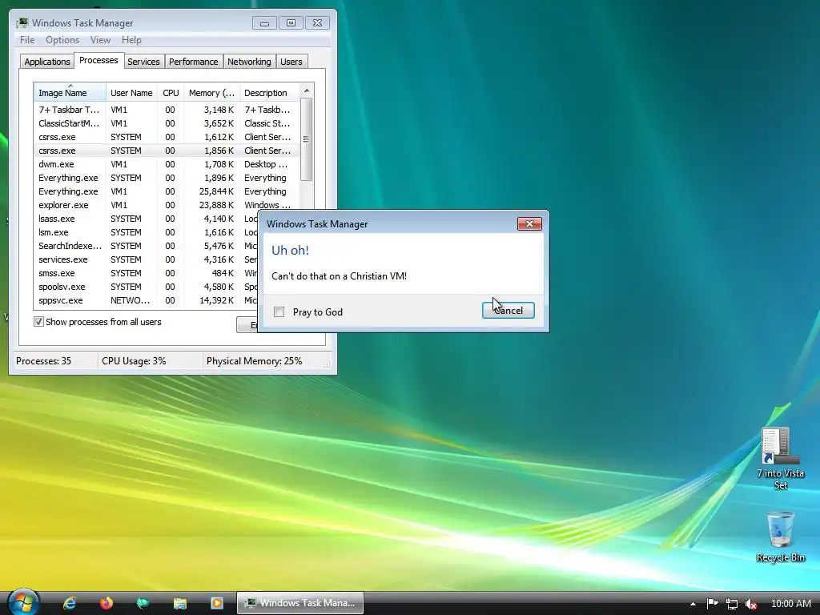Switch to the Networking tab
The image size is (820, 615).
click(249, 62)
